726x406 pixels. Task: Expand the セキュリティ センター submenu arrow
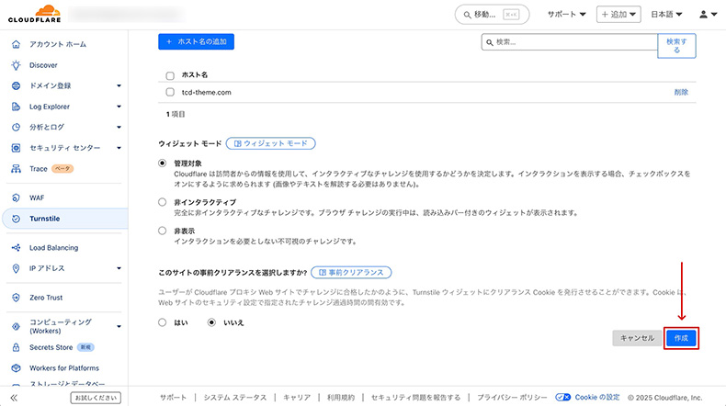tap(119, 148)
